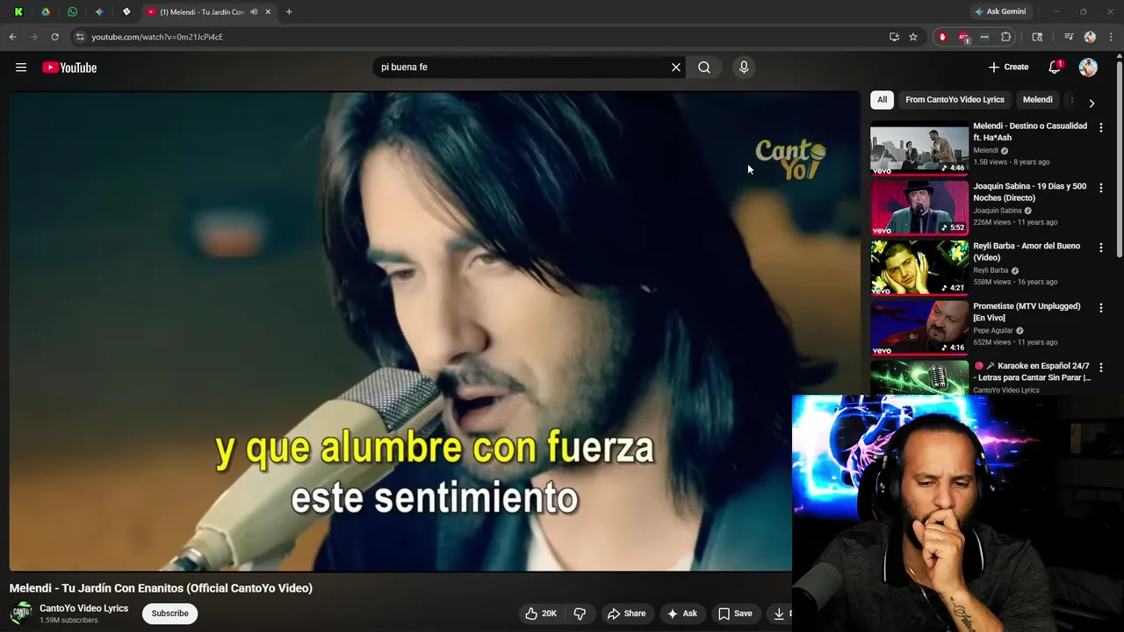
Task: Subscribe to CantoYo Video Lyrics
Action: click(170, 614)
